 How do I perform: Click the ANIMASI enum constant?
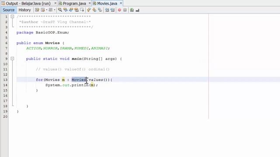point(99,48)
